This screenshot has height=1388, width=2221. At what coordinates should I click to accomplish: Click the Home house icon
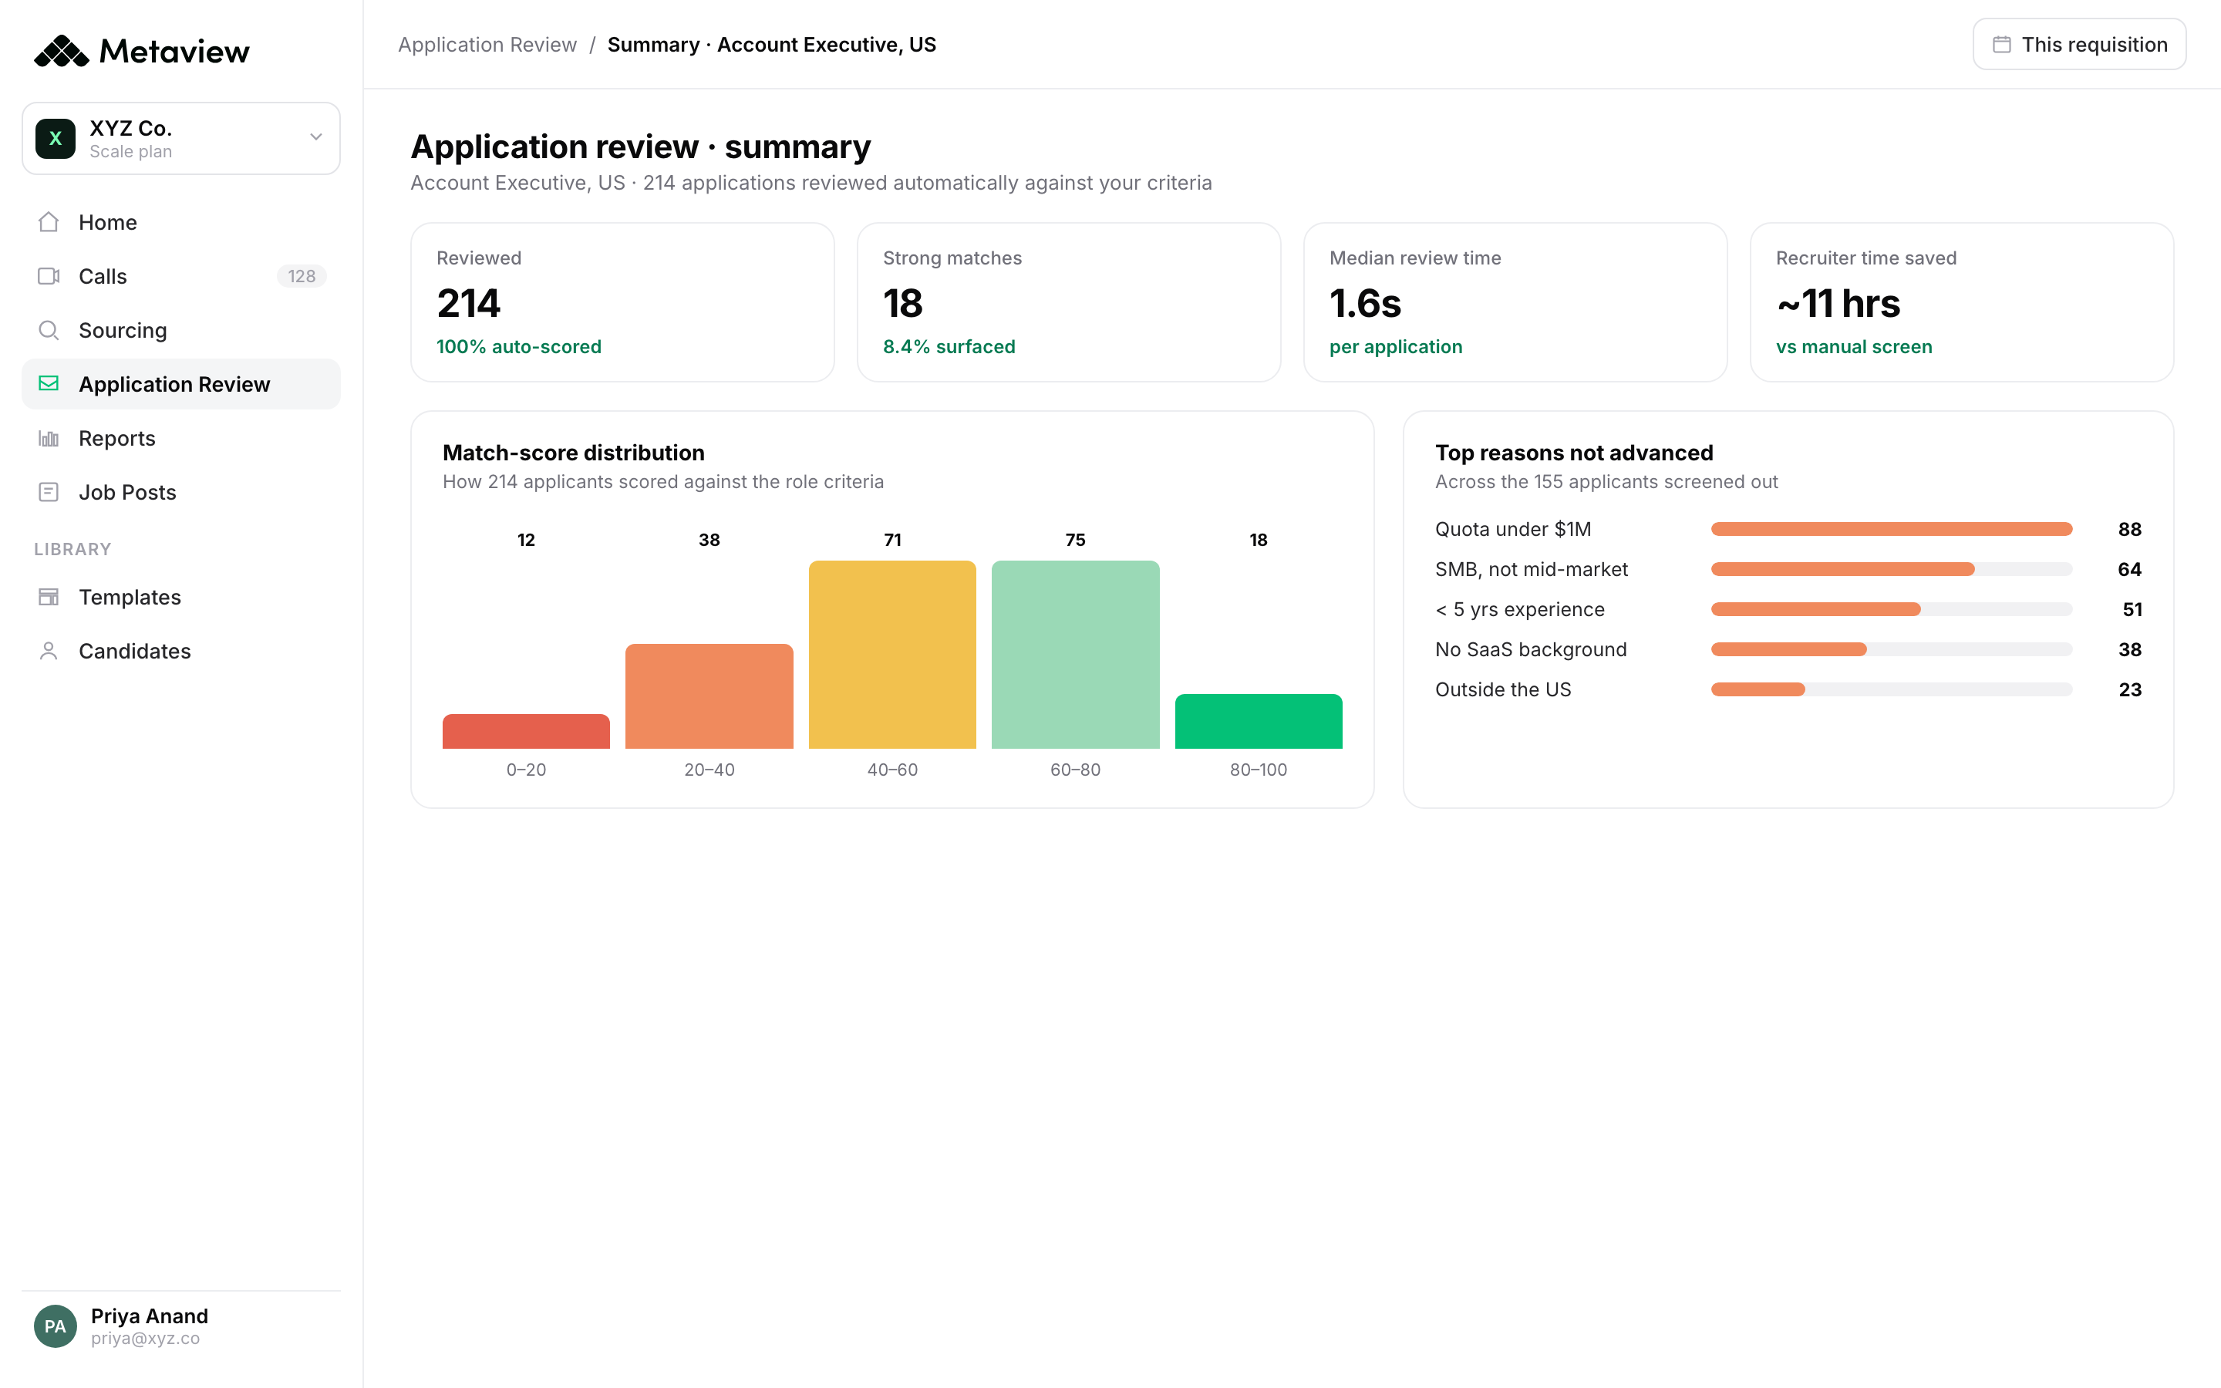pos(49,222)
